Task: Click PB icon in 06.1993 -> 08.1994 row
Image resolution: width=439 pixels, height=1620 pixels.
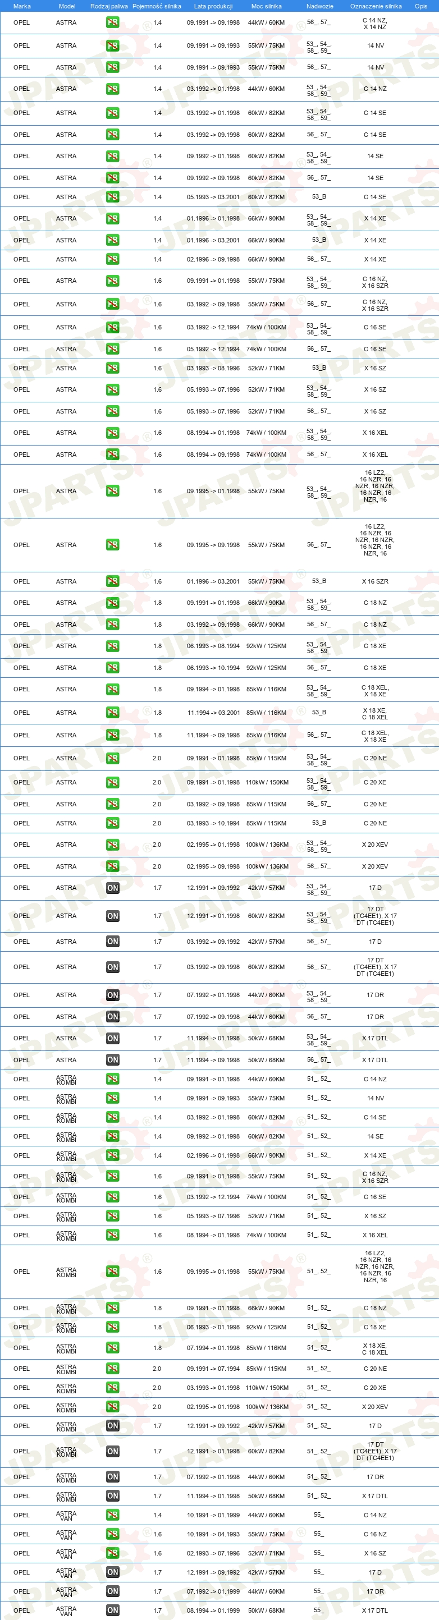Action: [x=113, y=646]
